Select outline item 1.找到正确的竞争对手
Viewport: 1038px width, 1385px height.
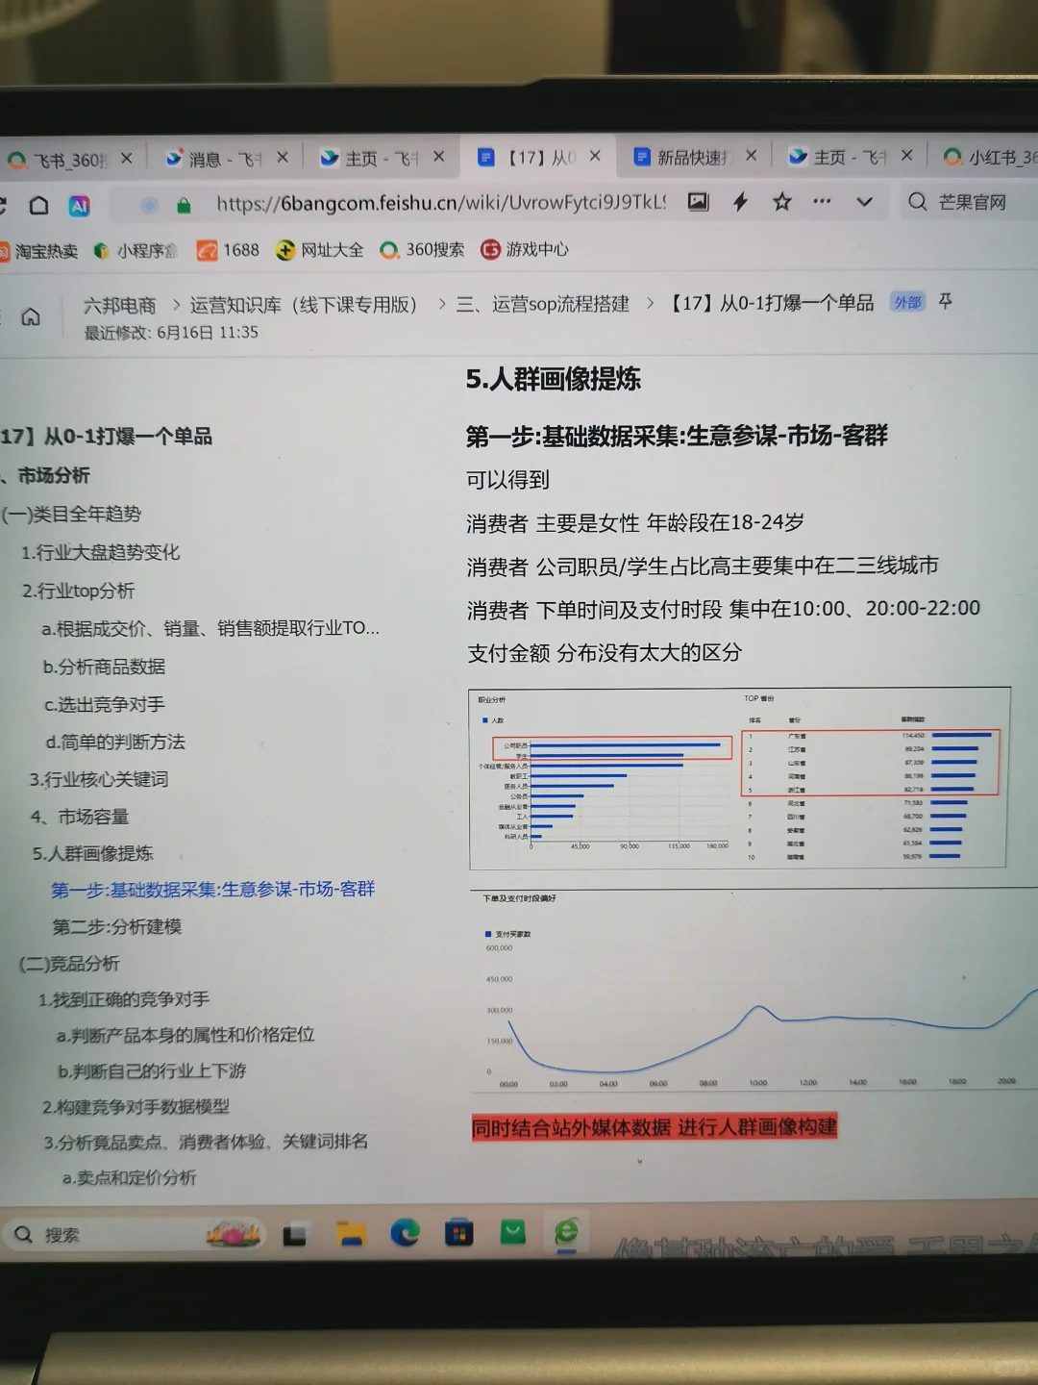[124, 999]
